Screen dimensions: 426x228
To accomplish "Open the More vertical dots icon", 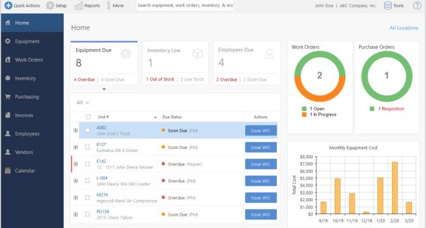I will tap(108, 5).
